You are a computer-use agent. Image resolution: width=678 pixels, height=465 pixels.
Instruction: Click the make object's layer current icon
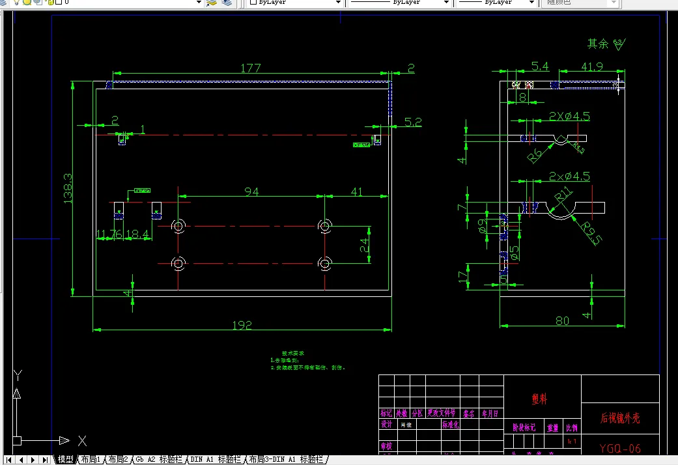coord(212,3)
